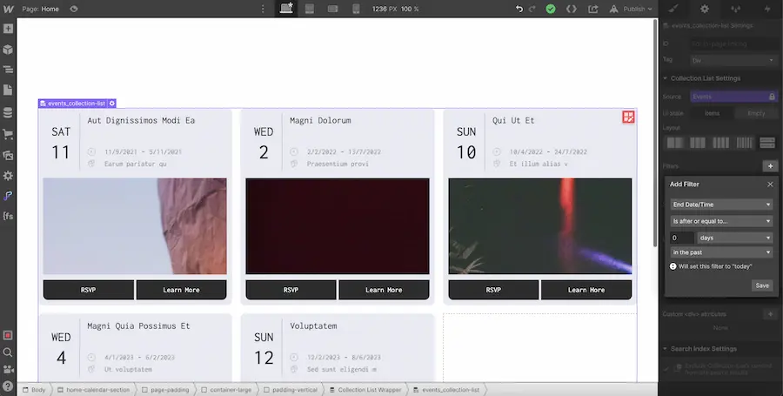Select Body in the breadcrumb bar
Viewport: 783px width, 396px height.
click(34, 390)
